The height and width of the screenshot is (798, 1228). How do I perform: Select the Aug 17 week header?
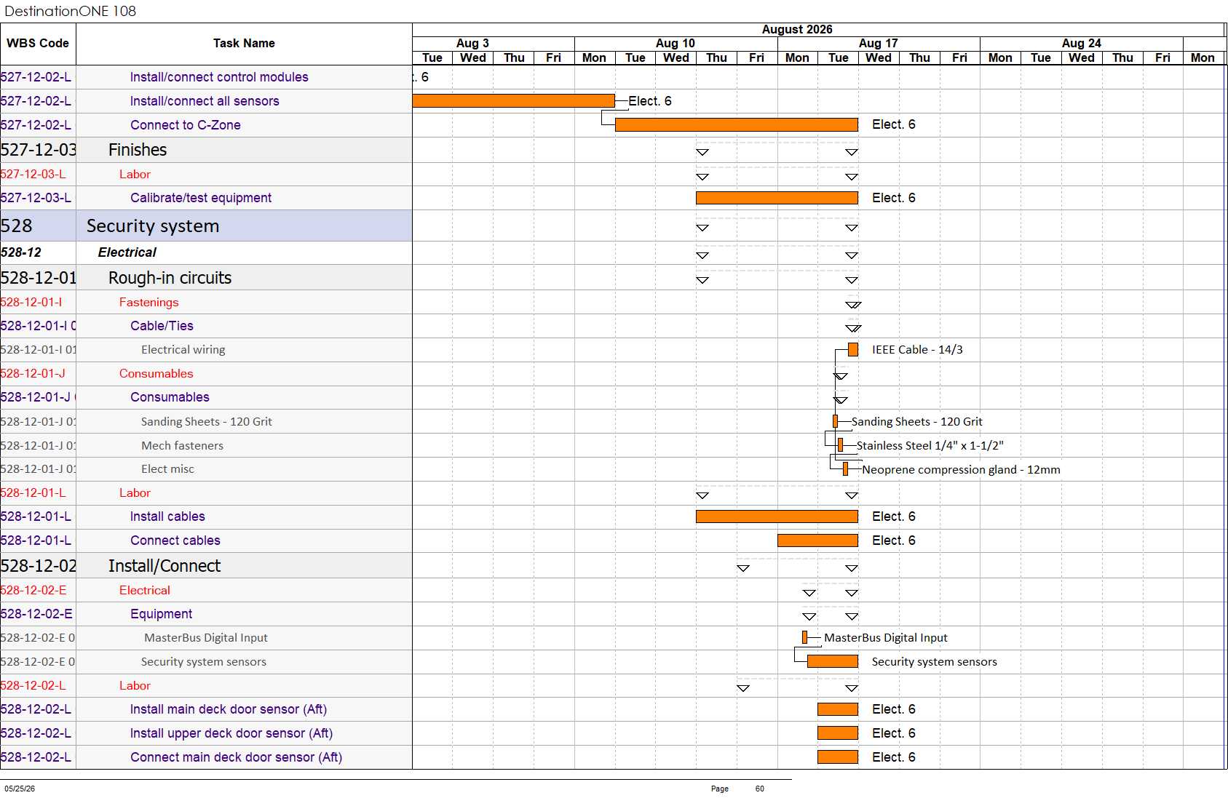click(878, 44)
